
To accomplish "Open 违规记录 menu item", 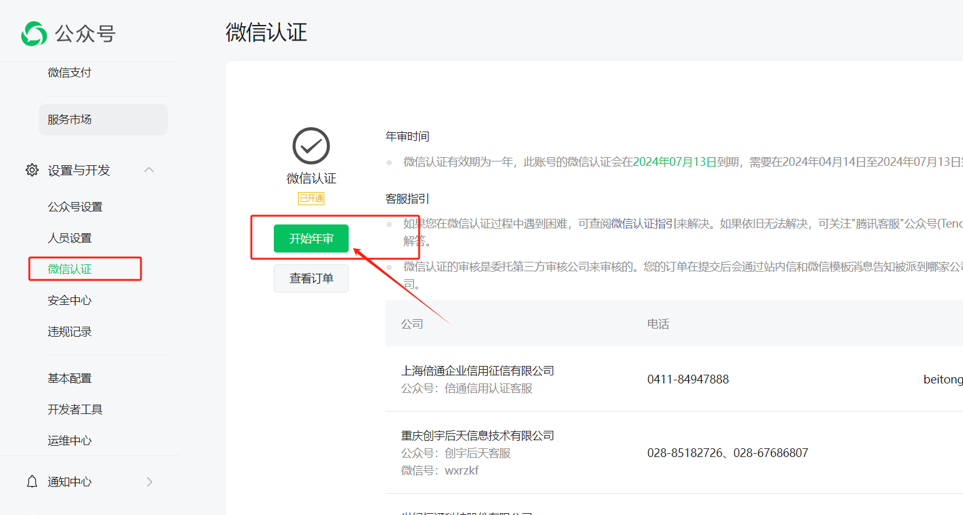I will [70, 332].
